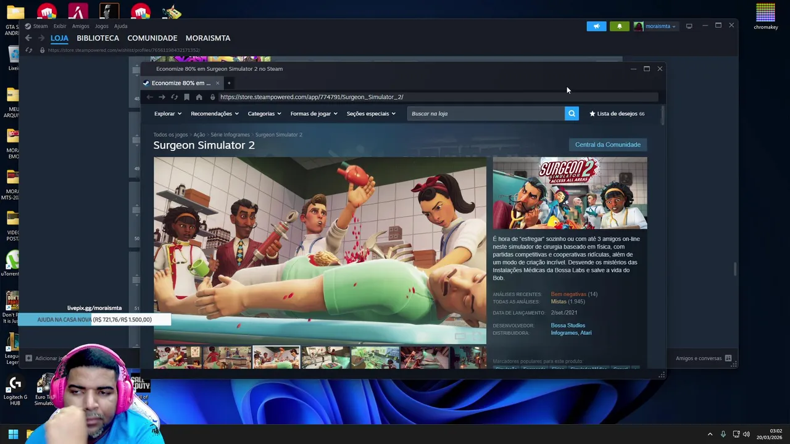The width and height of the screenshot is (790, 444).
Task: Close the 'Economize 80% em...' tab
Action: 217,83
